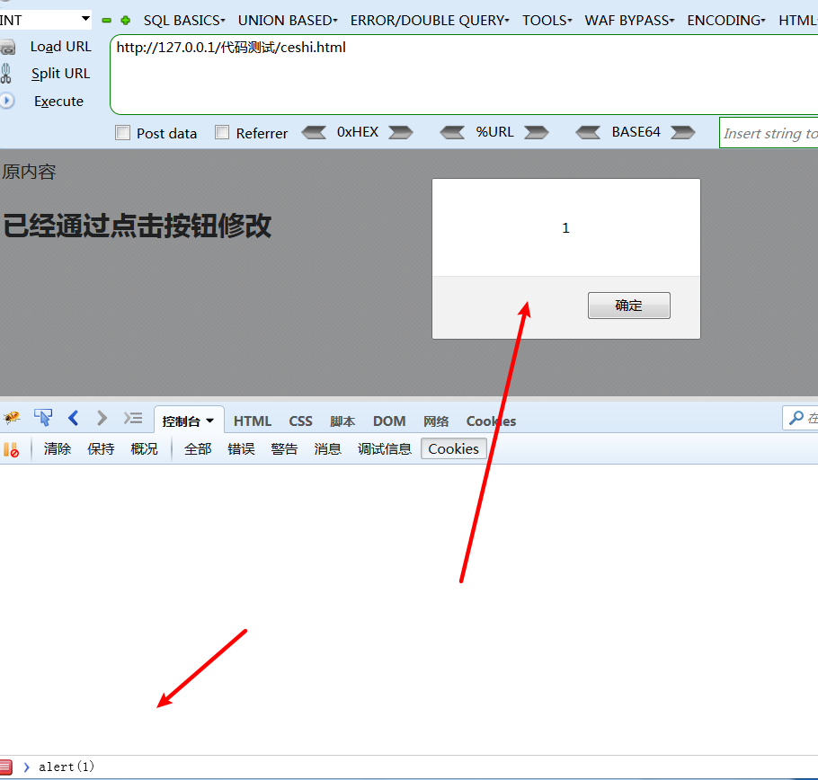The image size is (818, 780).
Task: Go forward with Firebug right chevron
Action: tap(102, 418)
